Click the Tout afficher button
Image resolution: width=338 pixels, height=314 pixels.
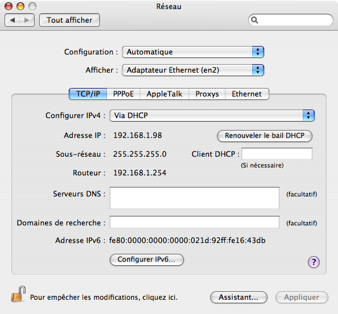(x=69, y=20)
